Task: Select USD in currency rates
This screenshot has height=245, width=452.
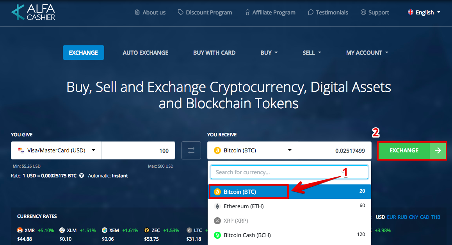Action: 380,217
